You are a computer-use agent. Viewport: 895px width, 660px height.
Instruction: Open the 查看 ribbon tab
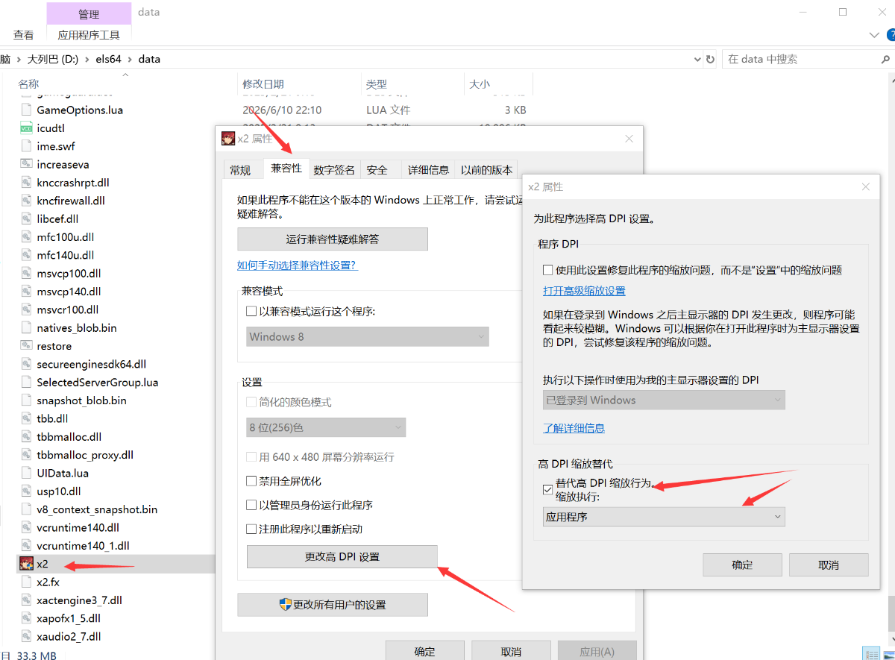tap(23, 35)
